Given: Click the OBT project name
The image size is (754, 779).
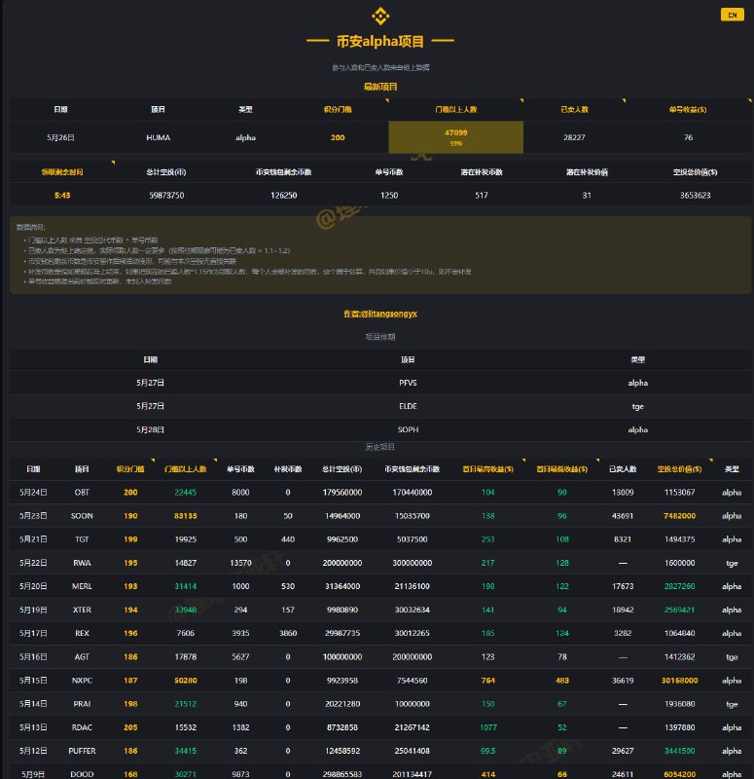Looking at the screenshot, I should (82, 493).
